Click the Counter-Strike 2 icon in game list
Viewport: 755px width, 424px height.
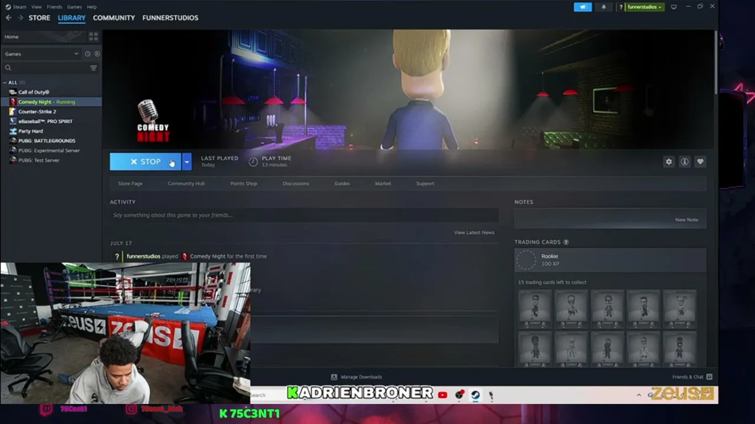[x=13, y=111]
